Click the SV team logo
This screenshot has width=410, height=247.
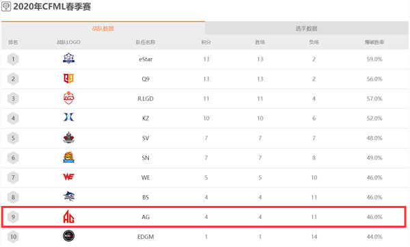pos(69,138)
